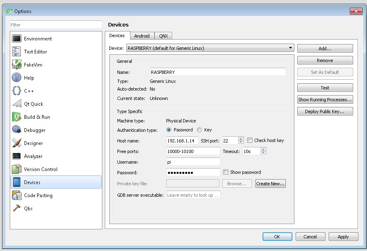Select the Version Control icon
Viewport: 367px width, 251px height.
[x=17, y=169]
